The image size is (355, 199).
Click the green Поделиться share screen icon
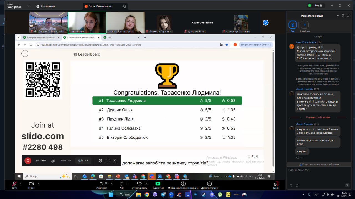click(x=158, y=184)
